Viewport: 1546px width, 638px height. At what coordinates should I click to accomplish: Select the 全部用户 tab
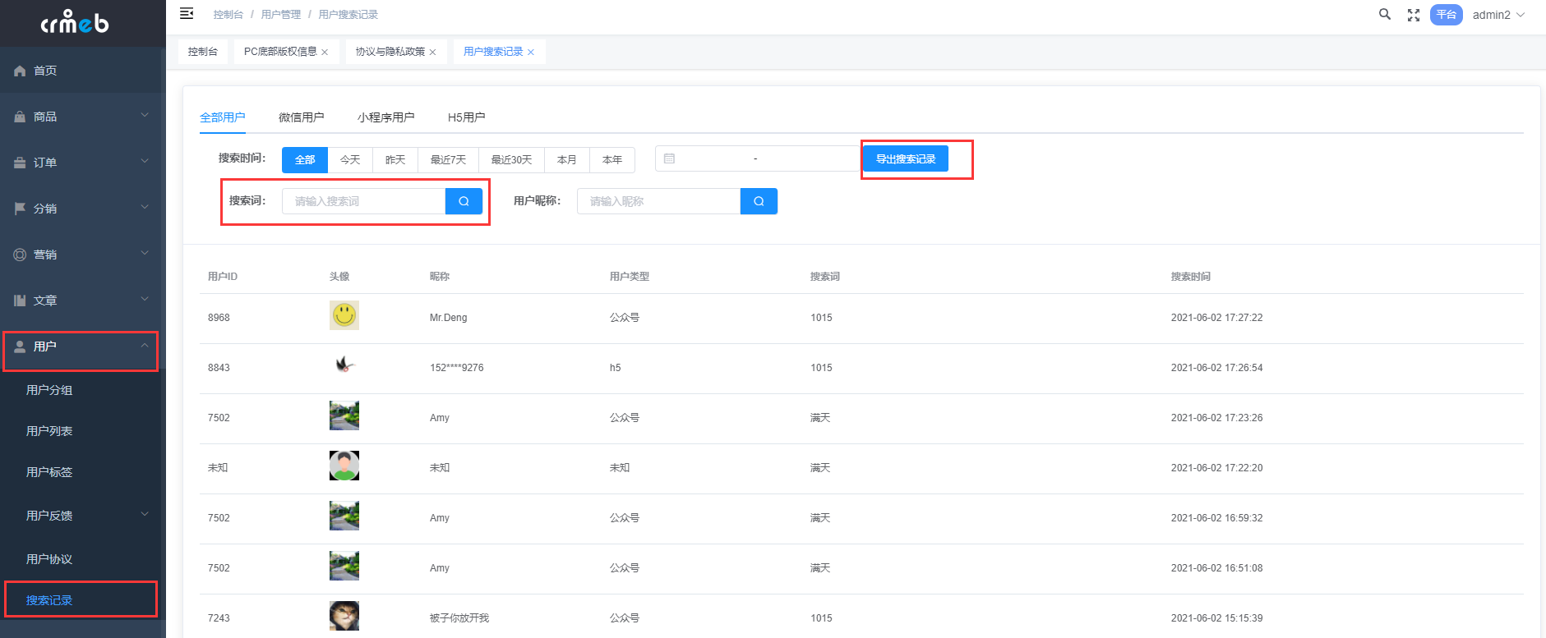coord(222,117)
